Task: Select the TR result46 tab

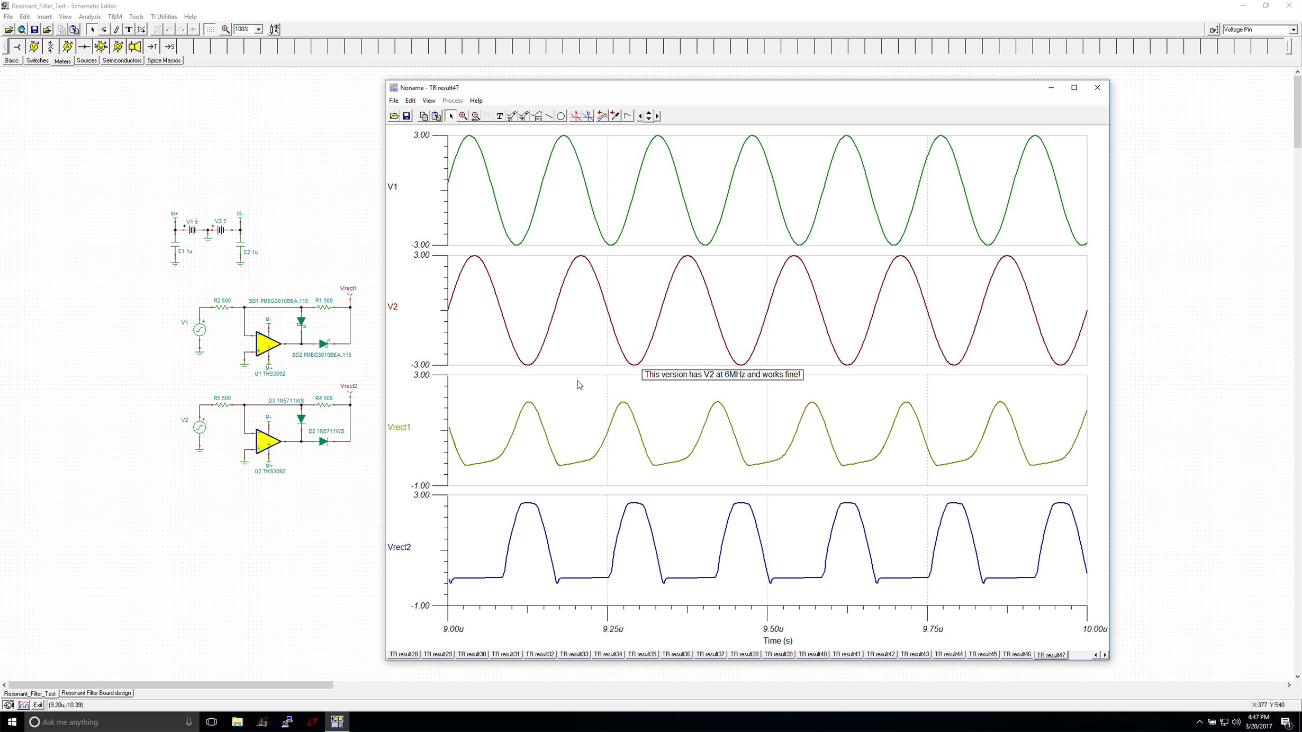Action: [1017, 655]
